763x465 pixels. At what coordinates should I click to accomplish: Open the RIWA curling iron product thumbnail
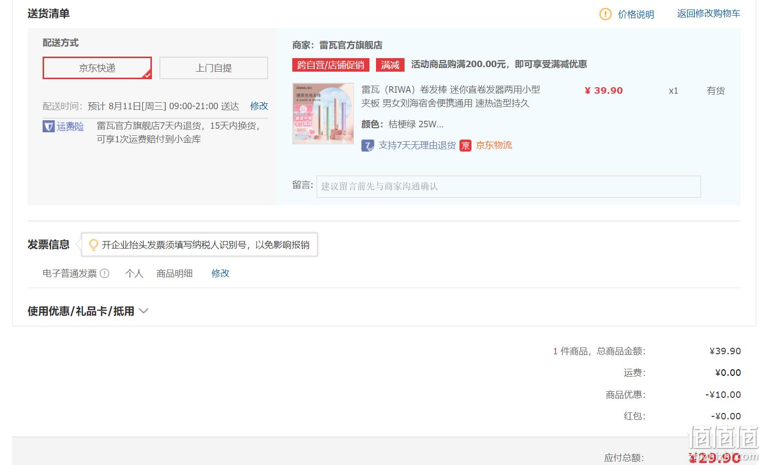[323, 114]
